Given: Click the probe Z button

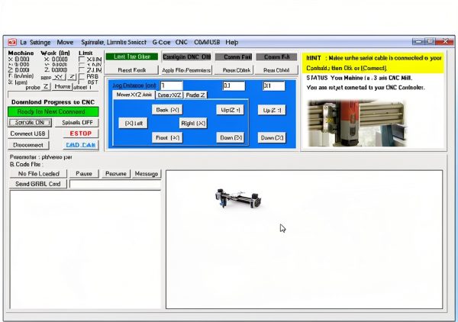Looking at the screenshot, I should [46, 86].
